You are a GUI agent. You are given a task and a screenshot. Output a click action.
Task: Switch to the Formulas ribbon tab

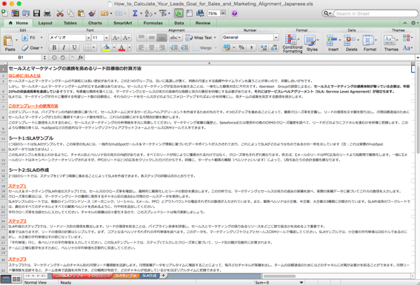[x=153, y=23]
